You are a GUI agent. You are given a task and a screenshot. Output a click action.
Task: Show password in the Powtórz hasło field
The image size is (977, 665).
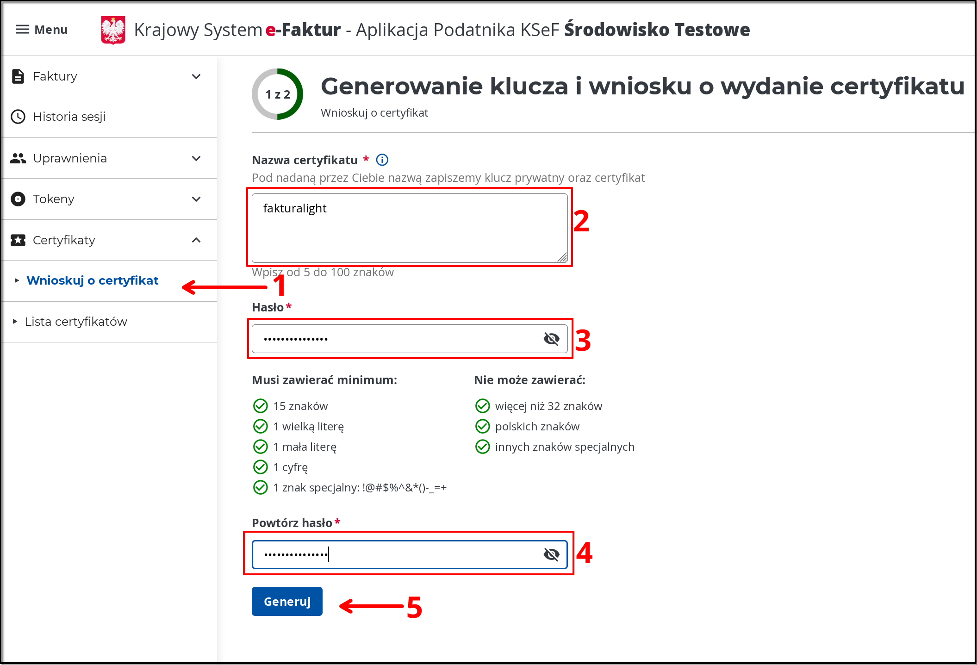(x=551, y=554)
